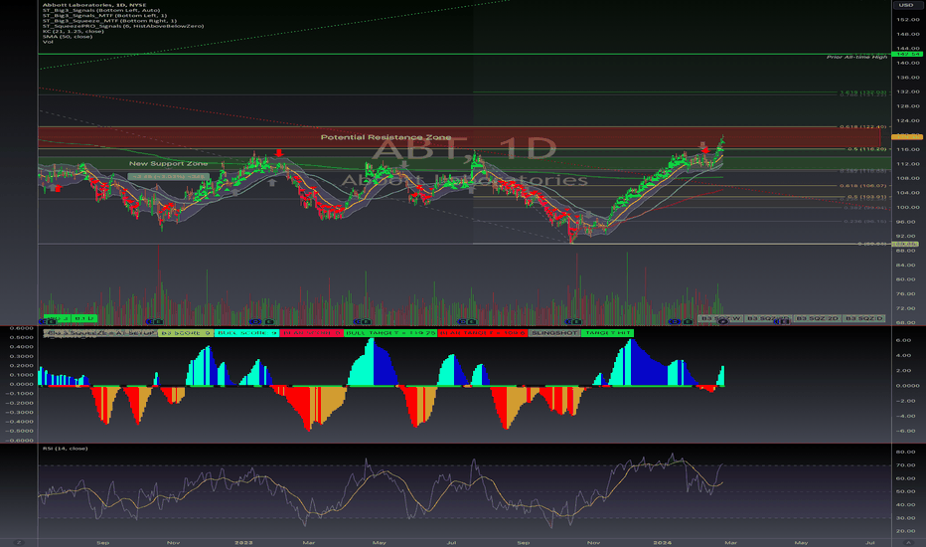Click the Prior All-time High line label

[x=856, y=57]
